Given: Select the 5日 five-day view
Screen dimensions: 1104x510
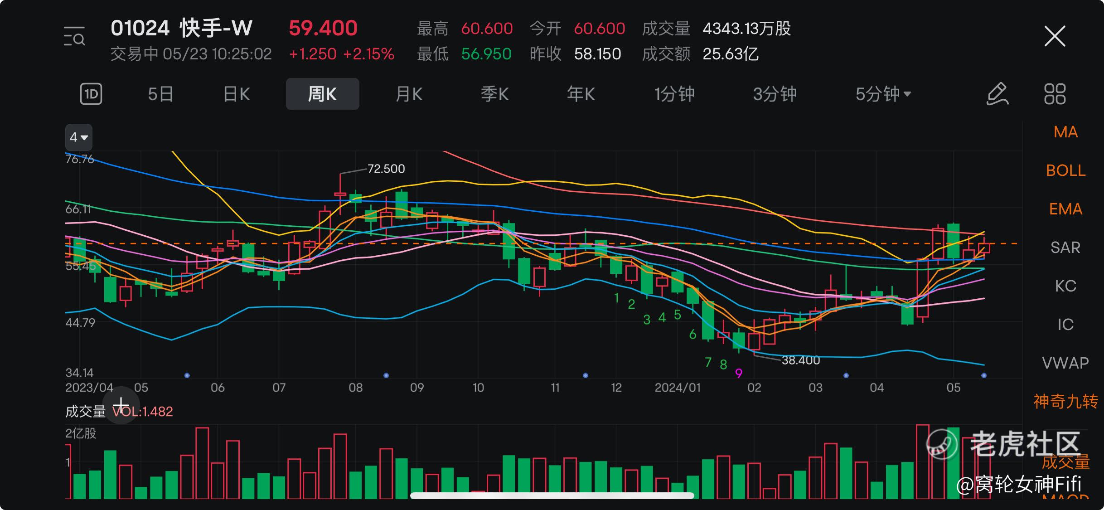Looking at the screenshot, I should [x=160, y=94].
